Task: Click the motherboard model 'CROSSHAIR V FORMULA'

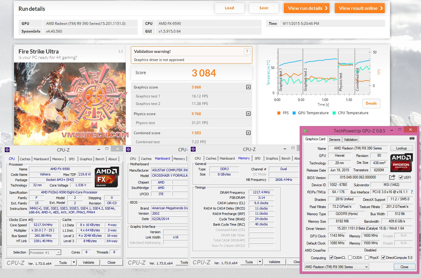Action: (x=170, y=175)
